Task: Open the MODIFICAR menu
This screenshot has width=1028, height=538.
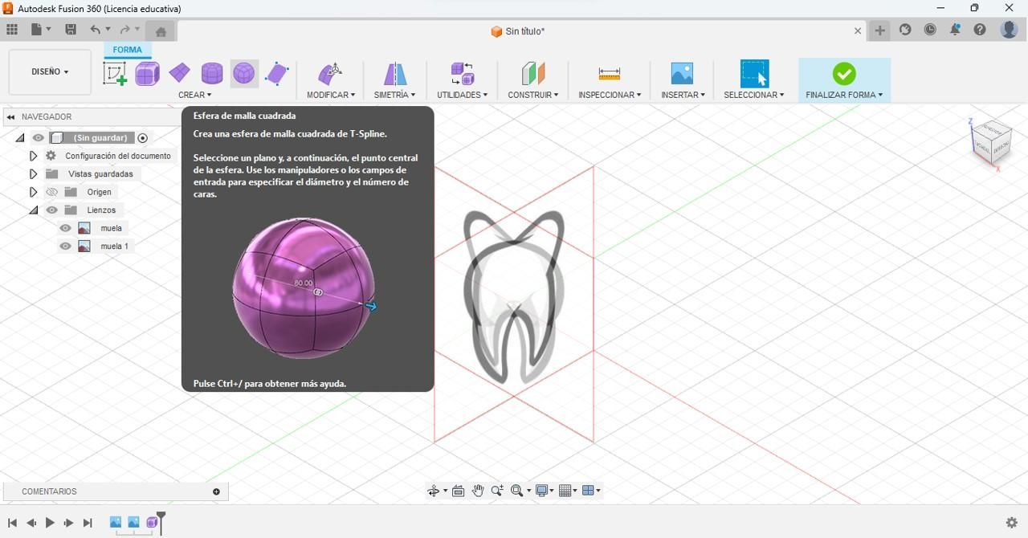Action: [331, 95]
